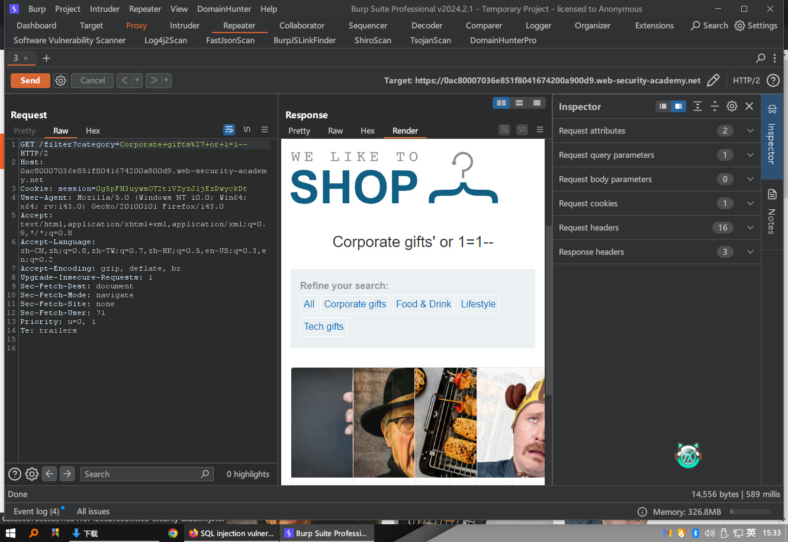Go forward to next request in history
788x542 pixels.
click(x=153, y=80)
